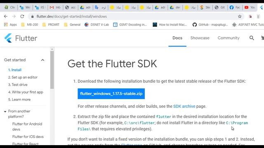Open the Apps grid shortcut

[x=10, y=25]
